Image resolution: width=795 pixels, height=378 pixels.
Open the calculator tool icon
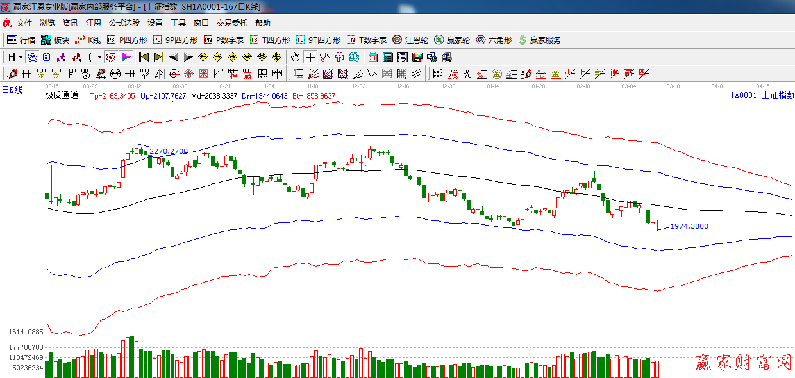387,57
